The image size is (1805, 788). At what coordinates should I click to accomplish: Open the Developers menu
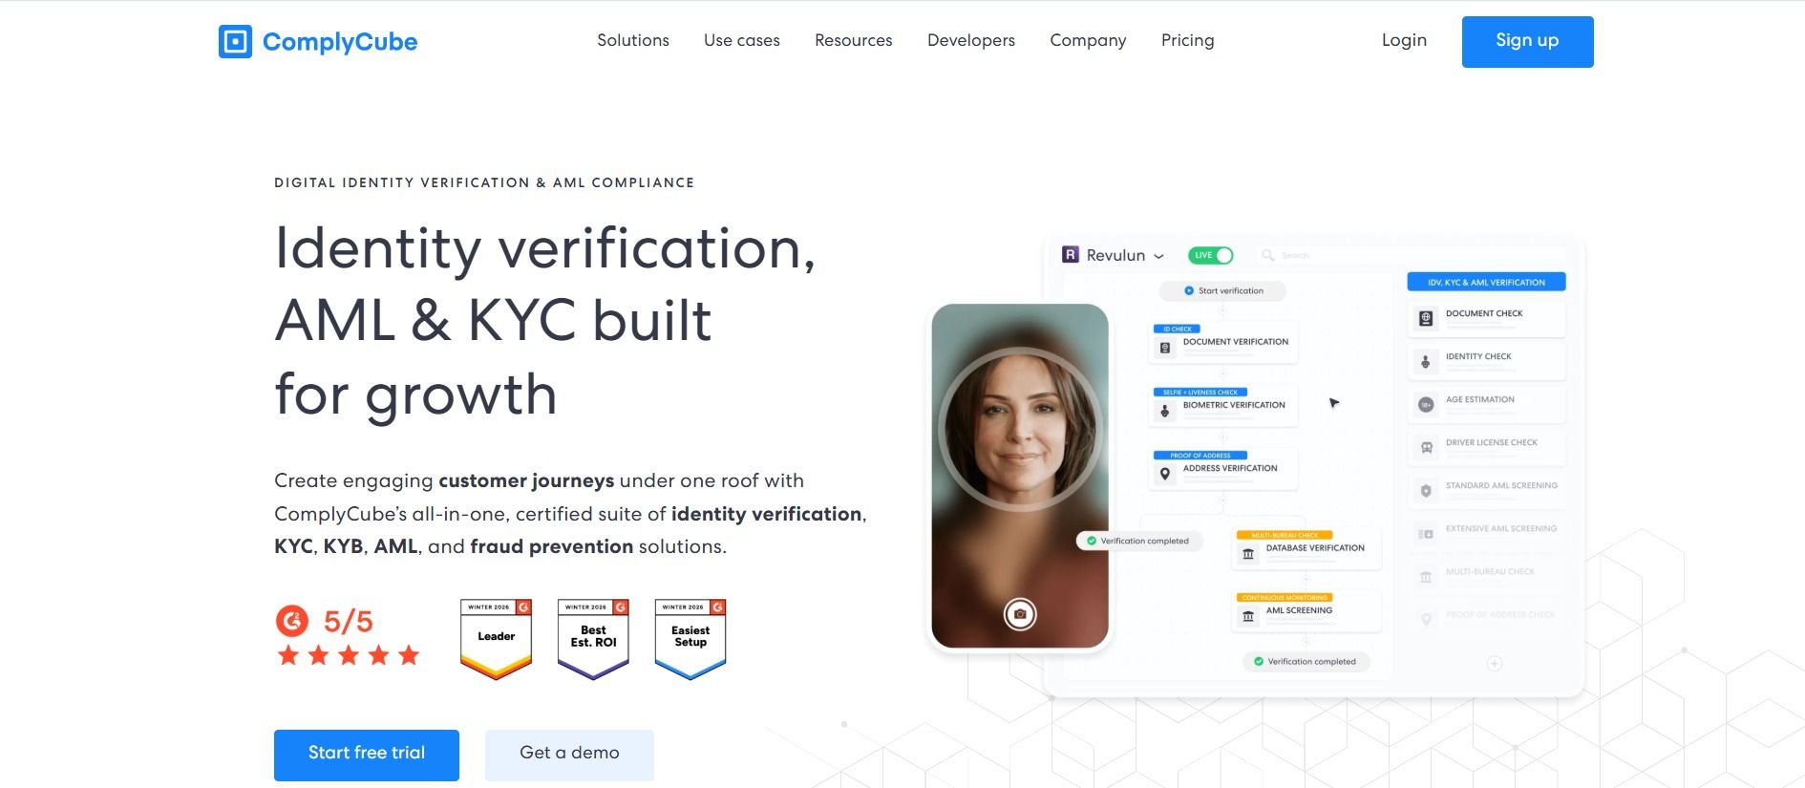(x=971, y=40)
